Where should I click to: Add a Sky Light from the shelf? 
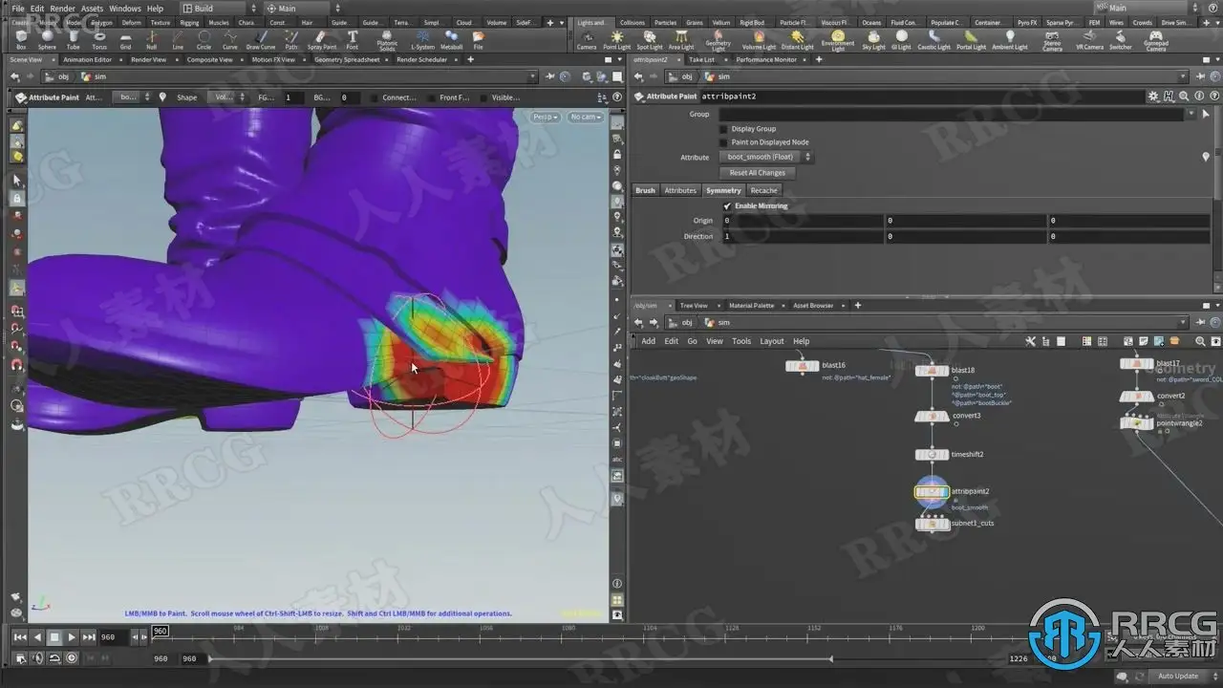(874, 39)
